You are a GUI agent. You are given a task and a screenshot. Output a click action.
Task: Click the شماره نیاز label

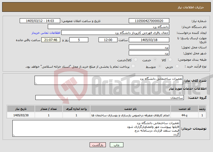click(199, 21)
